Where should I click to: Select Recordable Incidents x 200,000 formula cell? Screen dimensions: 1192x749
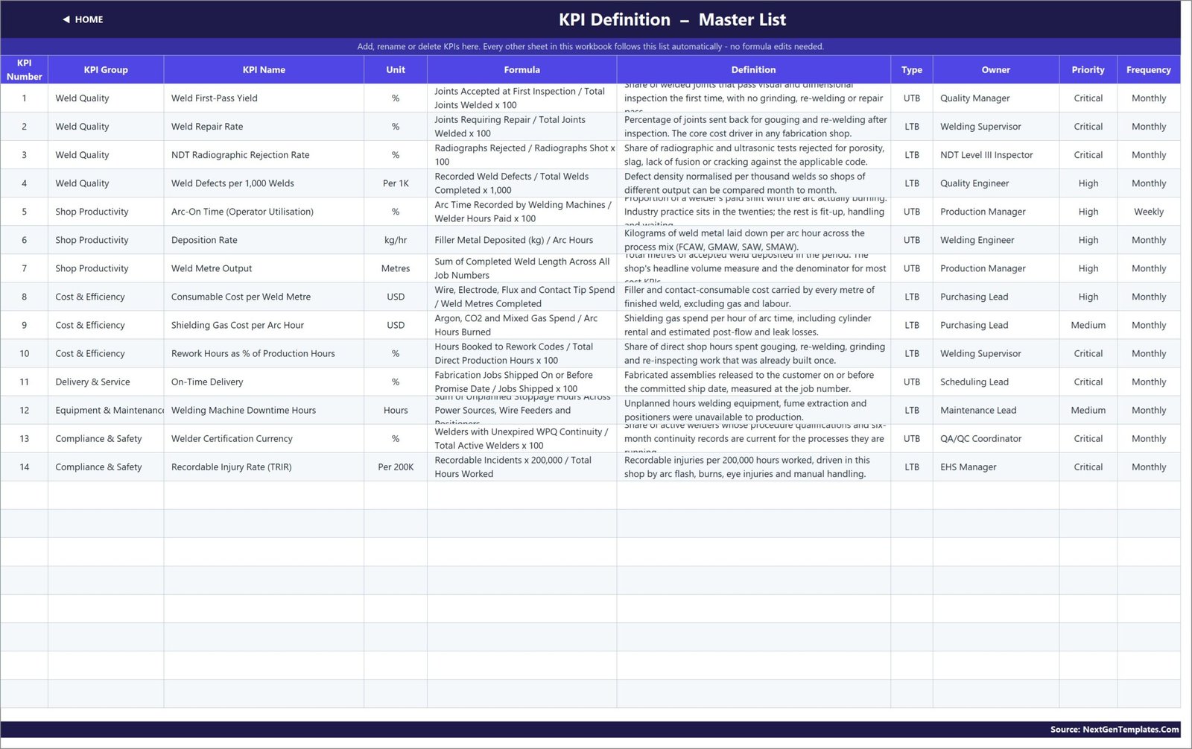(521, 467)
